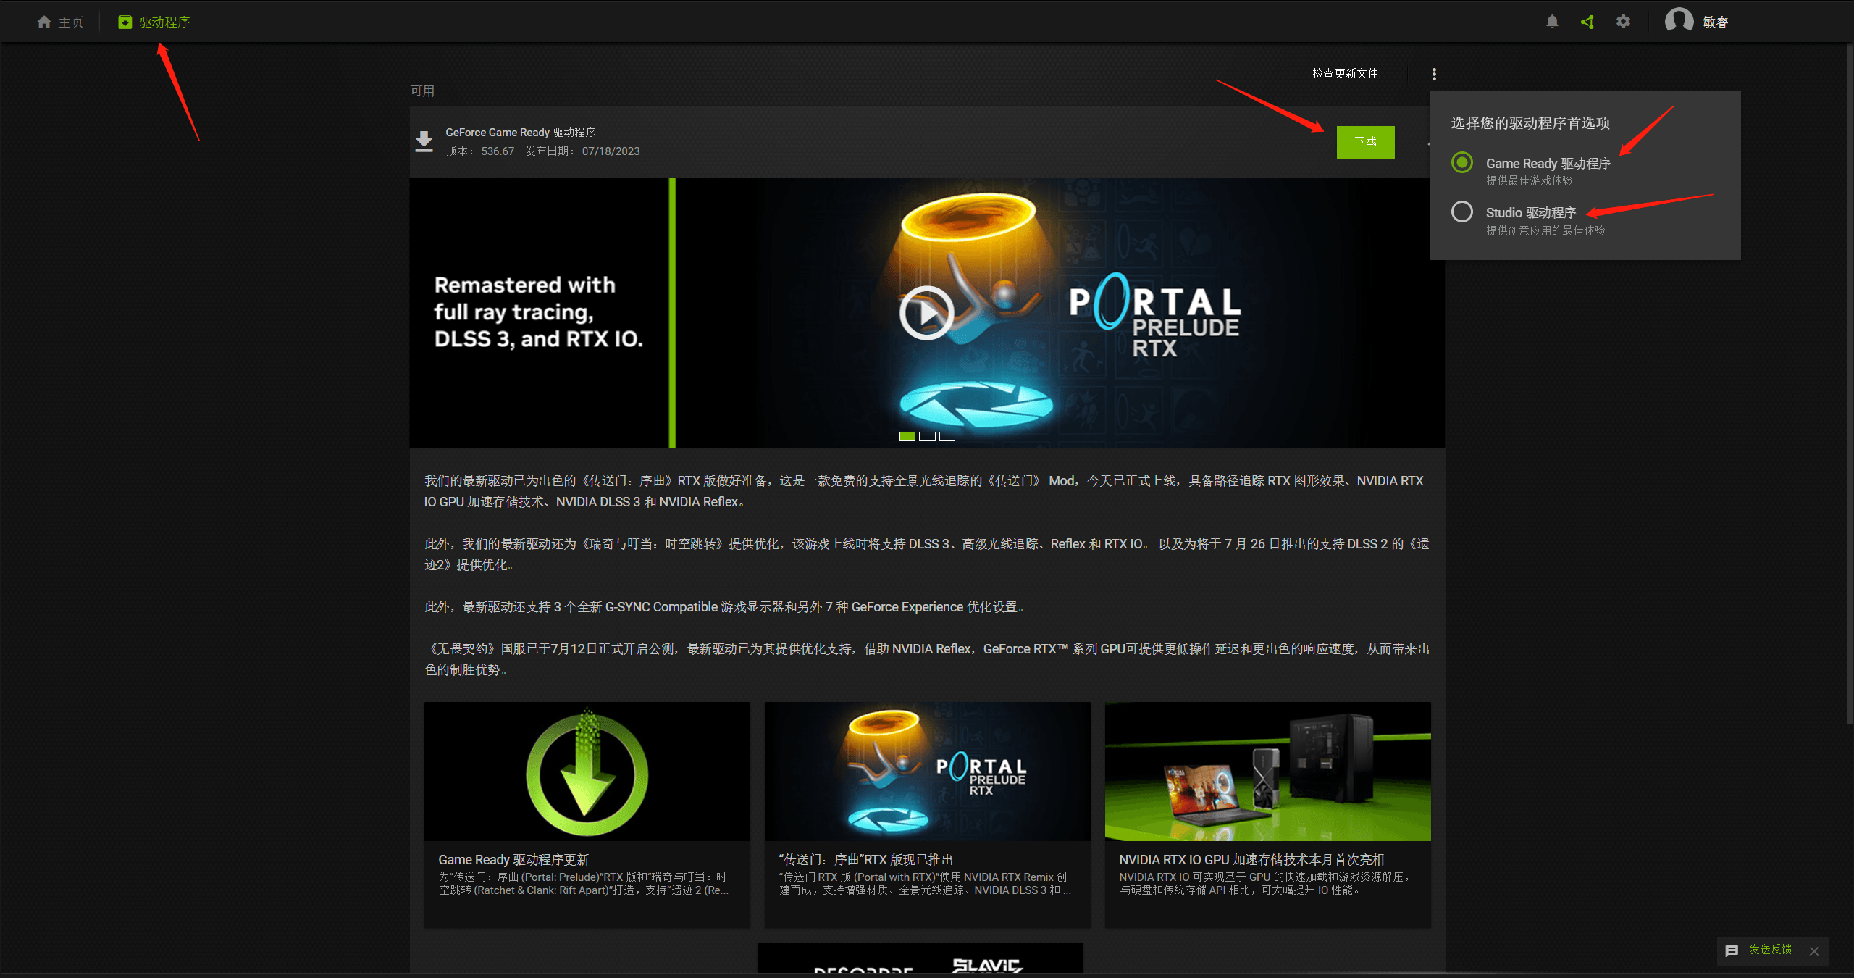Screen dimensions: 1854x978
Task: Click the 选择您的驱动程序首选项 heading
Action: point(1530,123)
